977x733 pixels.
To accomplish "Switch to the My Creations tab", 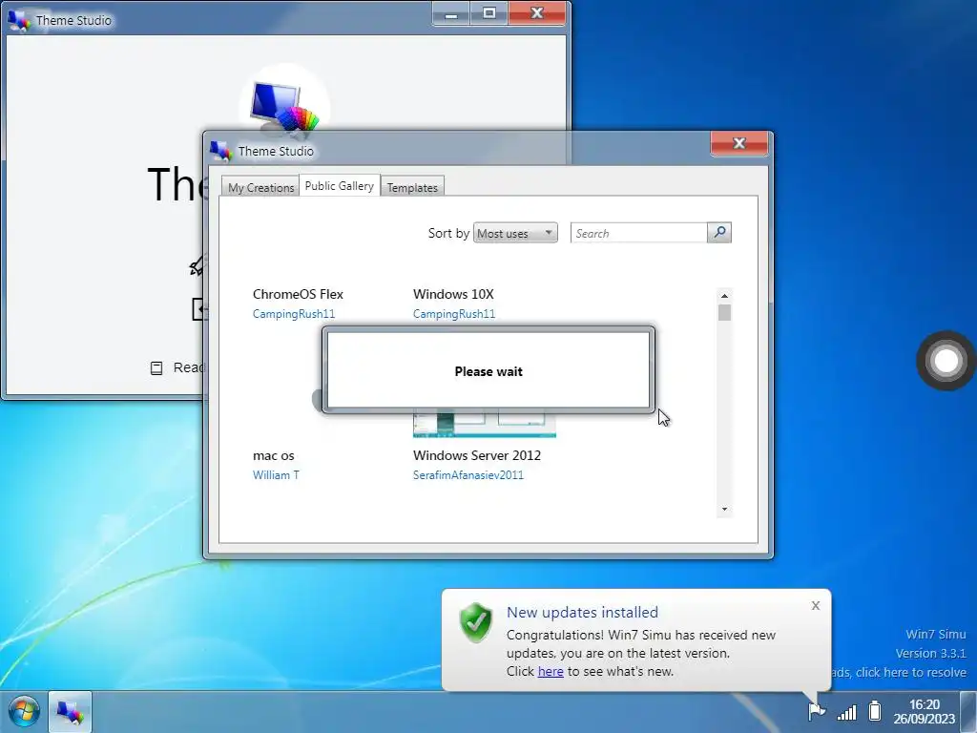I will (x=260, y=187).
